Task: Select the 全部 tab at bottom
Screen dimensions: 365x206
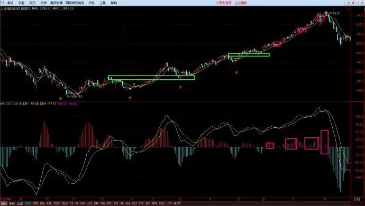Action: (x=20, y=203)
